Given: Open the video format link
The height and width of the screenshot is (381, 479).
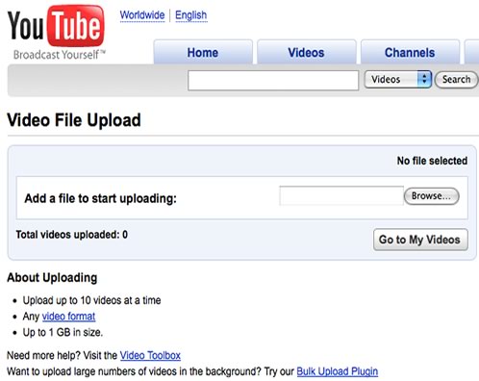Looking at the screenshot, I should [x=68, y=317].
